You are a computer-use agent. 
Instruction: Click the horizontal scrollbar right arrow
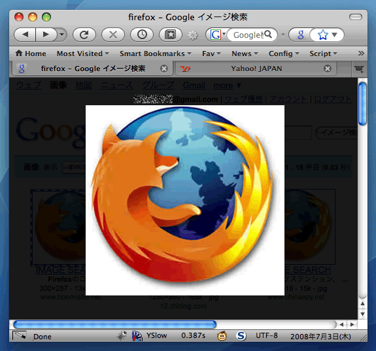coord(352,324)
